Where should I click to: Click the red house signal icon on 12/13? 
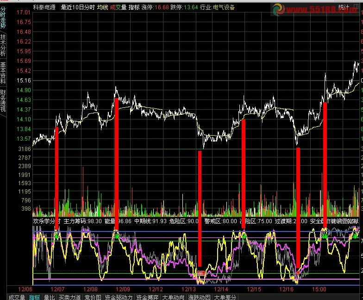point(201,274)
